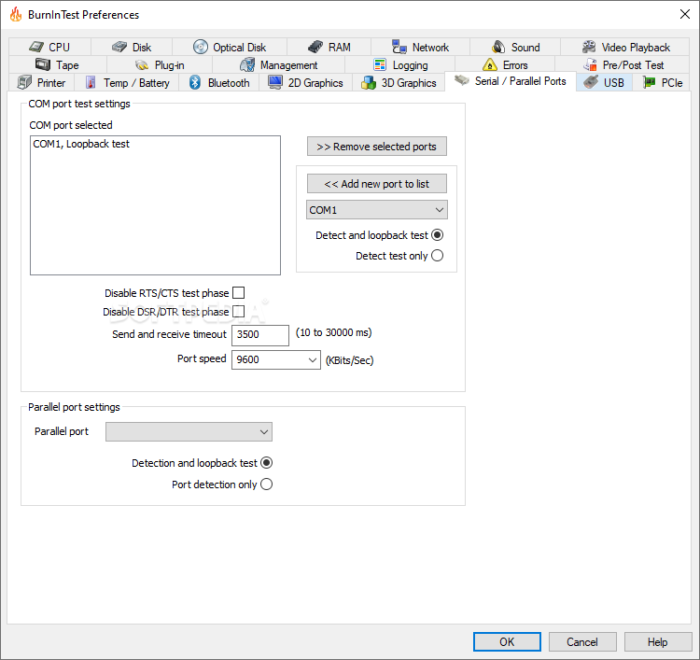The image size is (700, 660).
Task: Click the Tape drive icon
Action: (x=43, y=64)
